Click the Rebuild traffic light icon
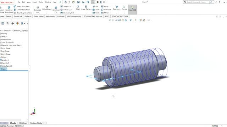Image resolution: width=227 pixels, height=127 pixels. click(98, 2)
